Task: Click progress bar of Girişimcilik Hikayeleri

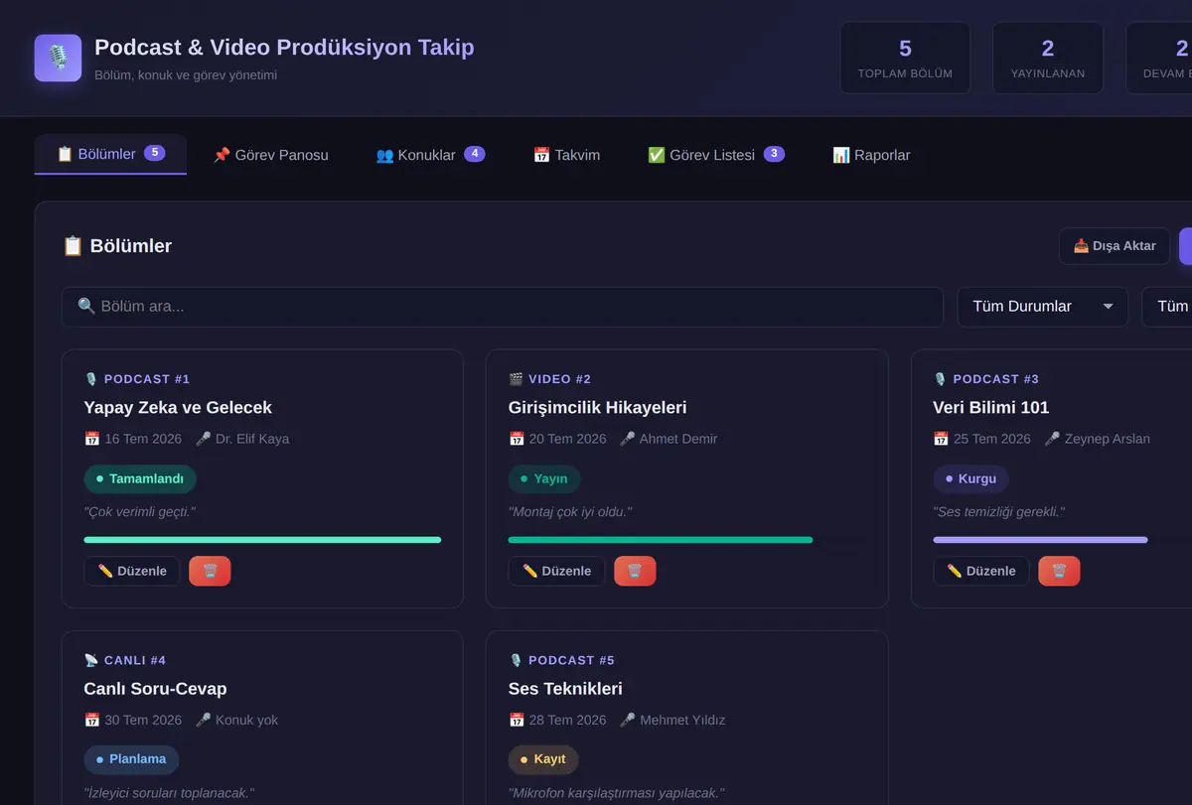Action: pos(686,540)
